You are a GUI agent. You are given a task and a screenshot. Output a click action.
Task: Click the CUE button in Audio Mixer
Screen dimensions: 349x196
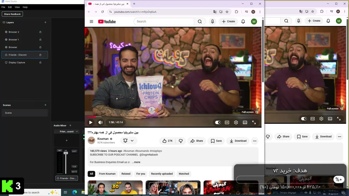point(74,167)
